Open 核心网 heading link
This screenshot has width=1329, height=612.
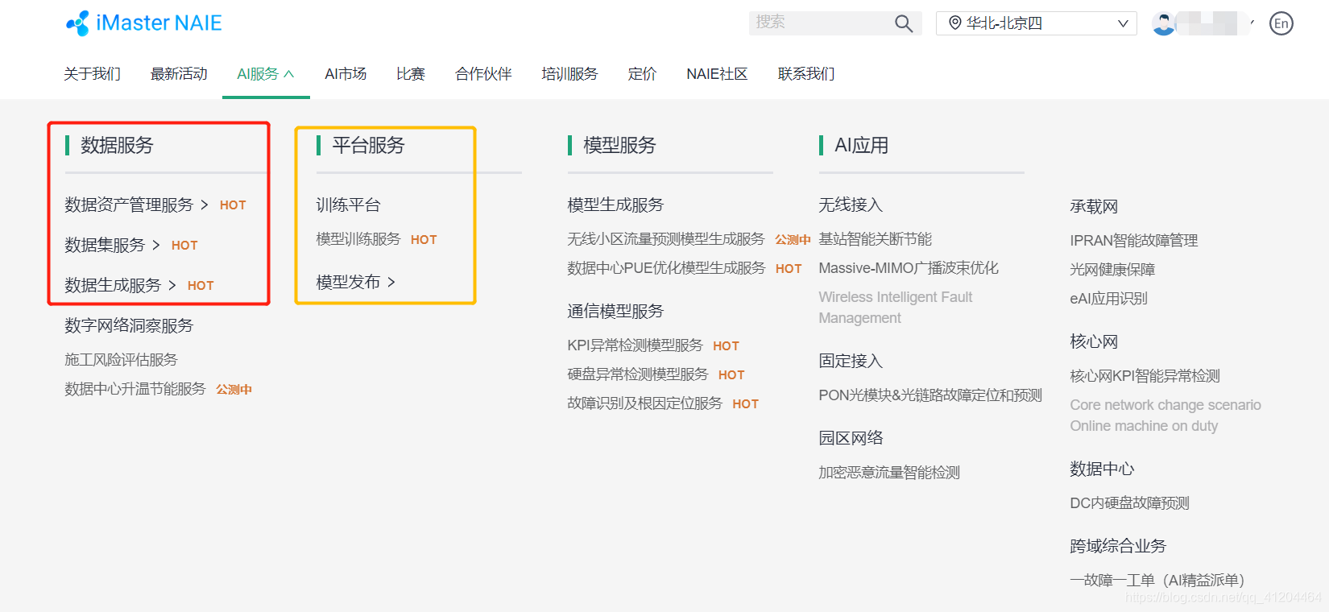[1094, 342]
